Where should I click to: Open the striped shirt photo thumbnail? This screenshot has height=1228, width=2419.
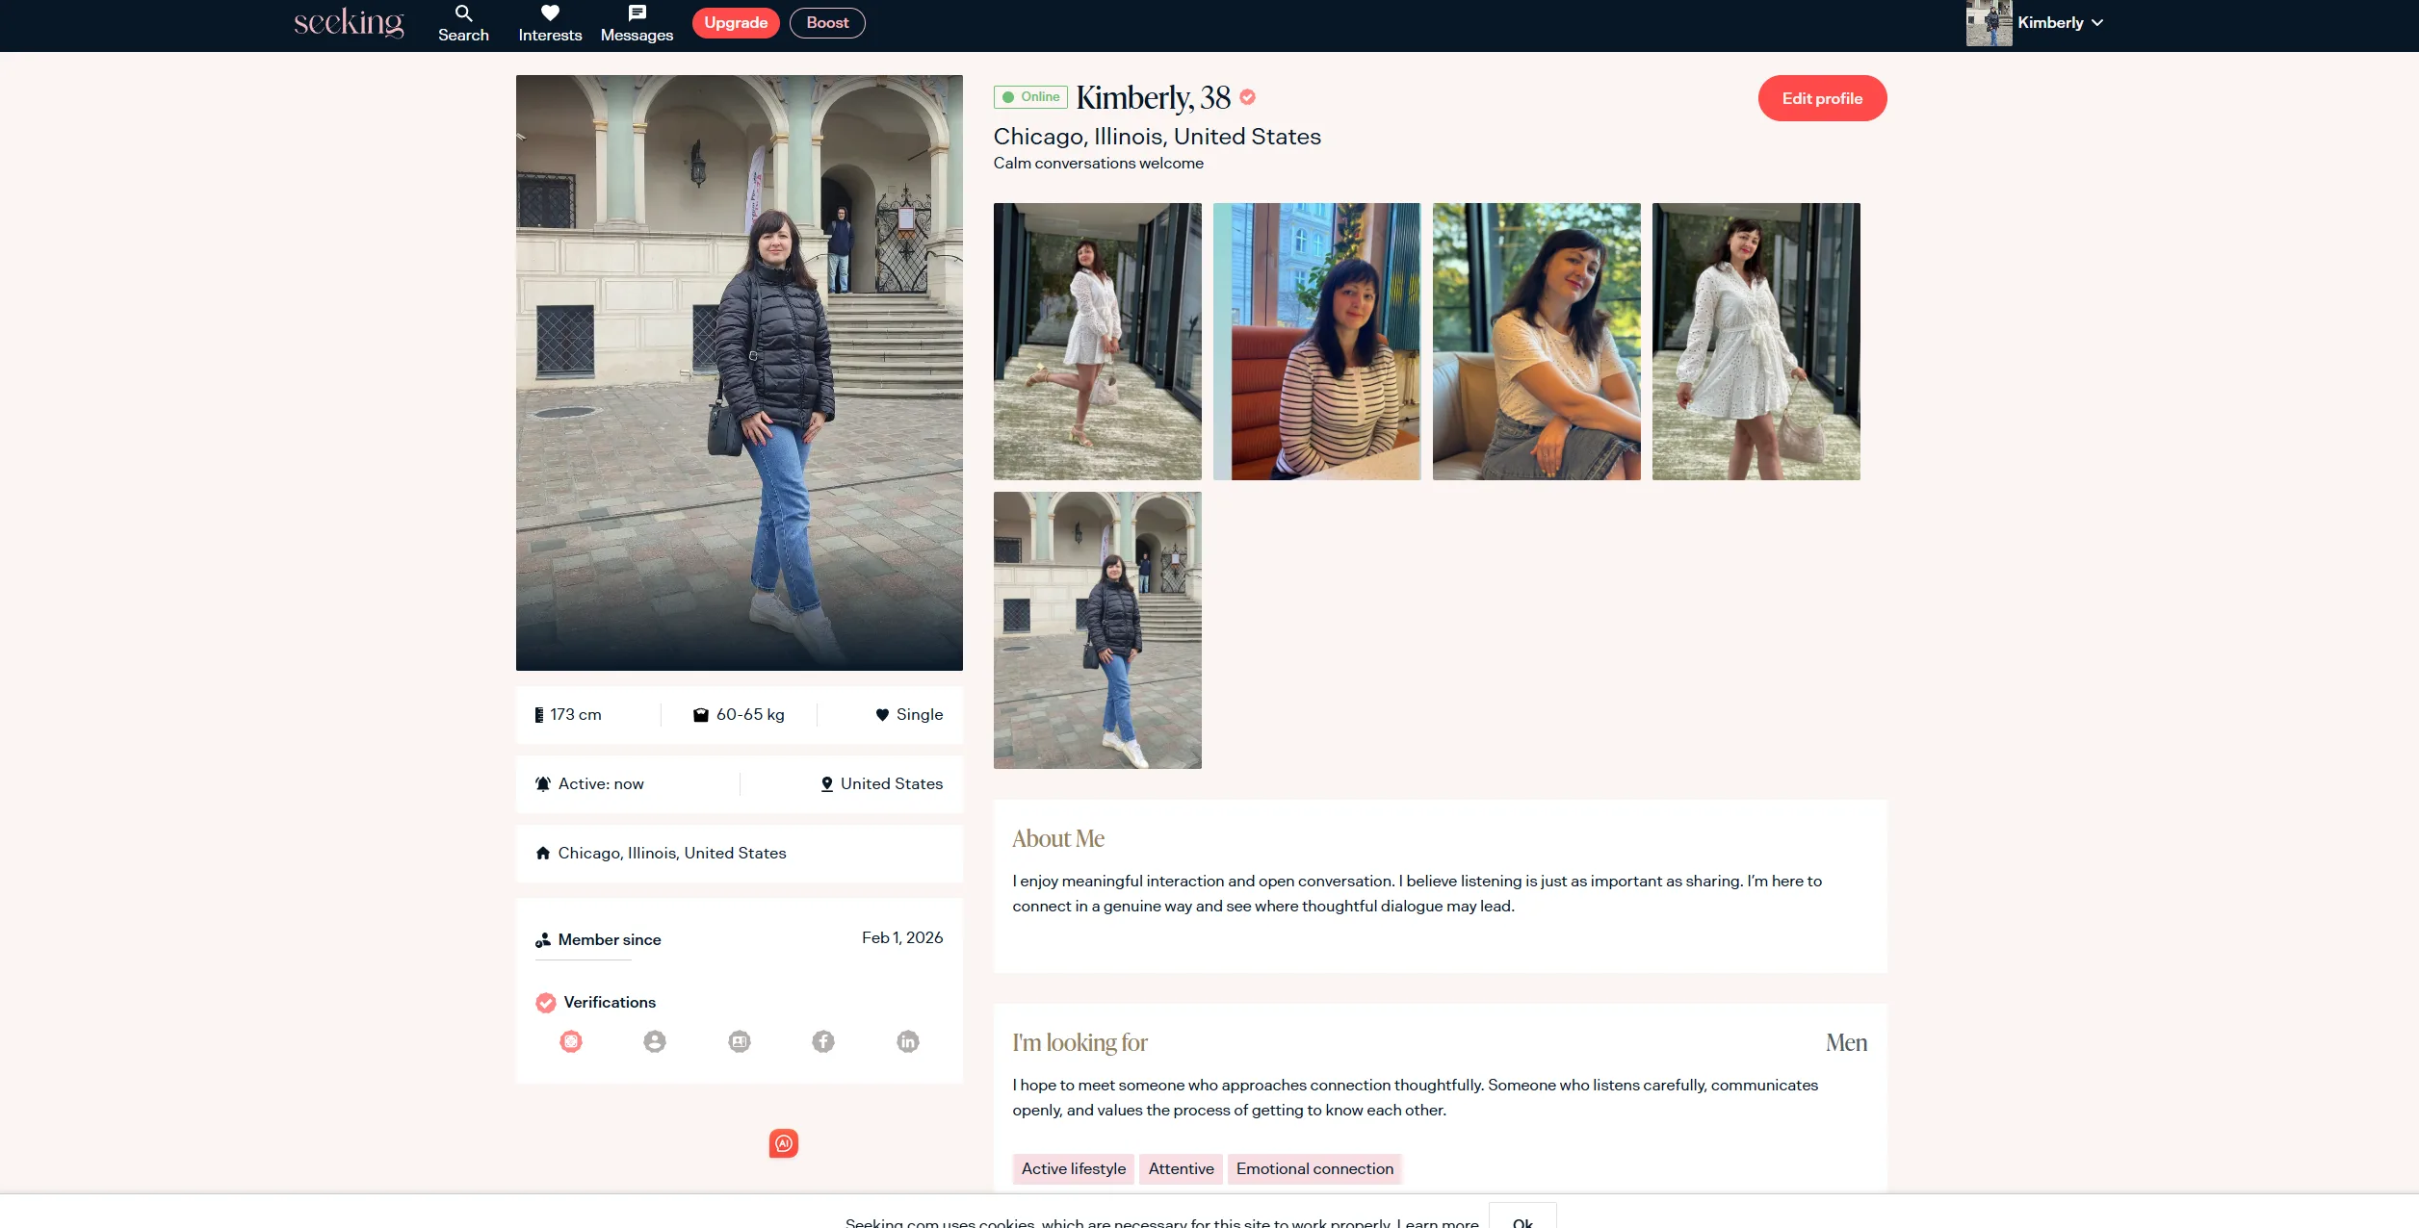(x=1316, y=342)
